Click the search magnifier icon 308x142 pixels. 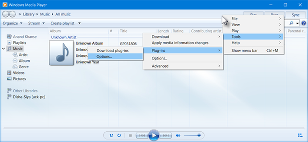click(291, 23)
